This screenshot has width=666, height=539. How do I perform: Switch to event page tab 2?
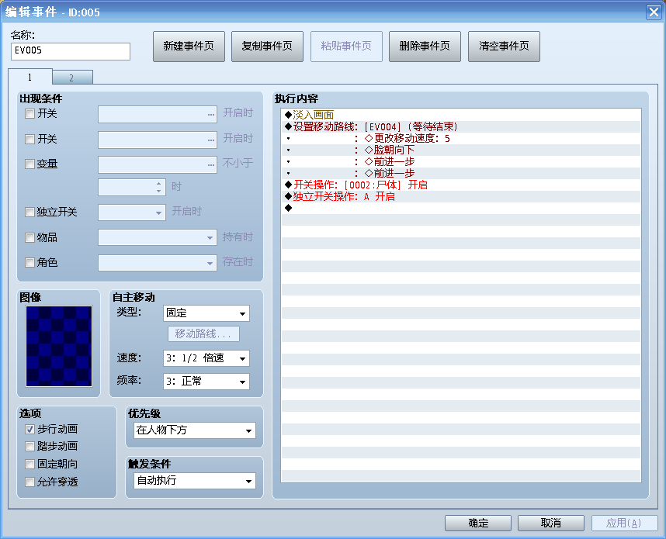point(72,78)
